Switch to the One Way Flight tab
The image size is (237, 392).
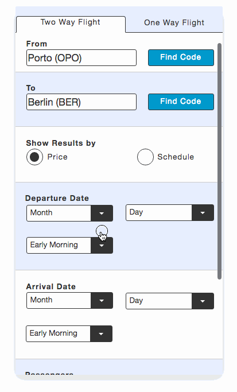click(x=174, y=23)
